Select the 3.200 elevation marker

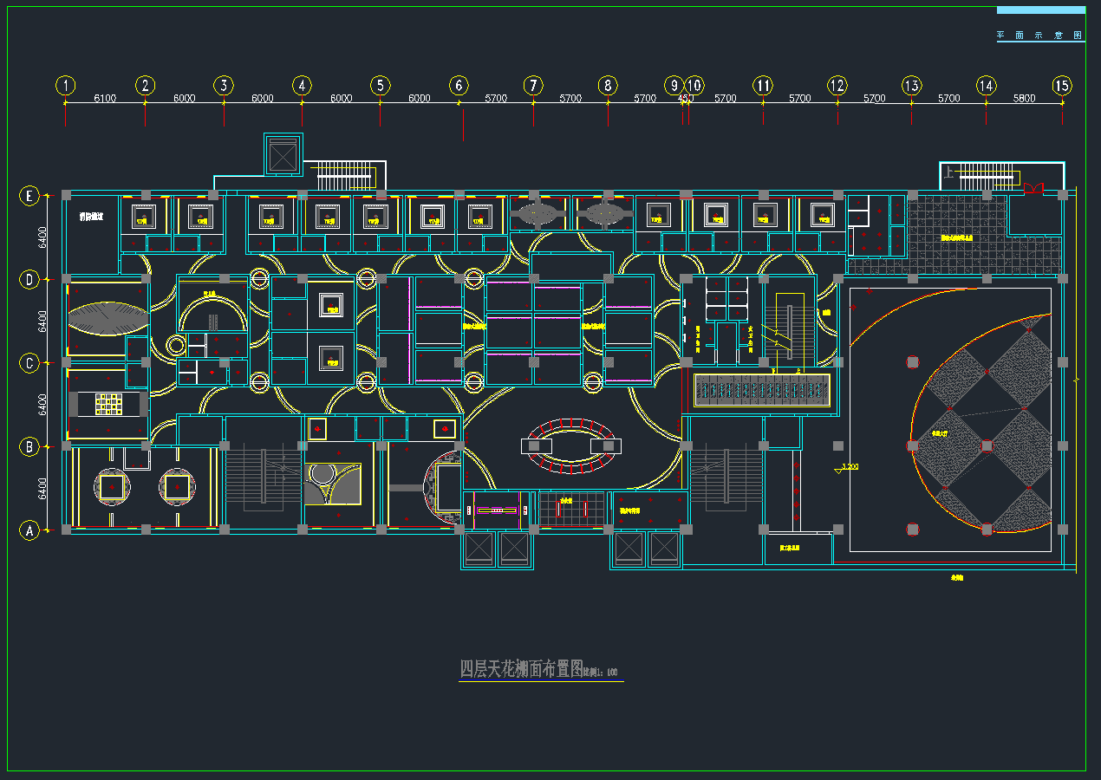point(848,468)
